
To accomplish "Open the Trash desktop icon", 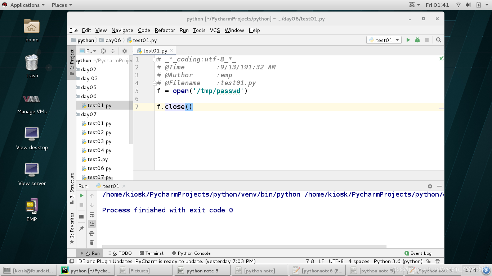I will (32, 66).
